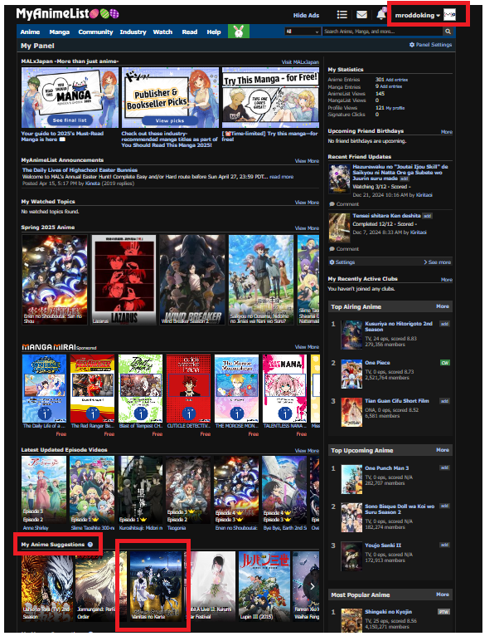
Task: Click Comment under Hazurewaku update
Action: 344,204
